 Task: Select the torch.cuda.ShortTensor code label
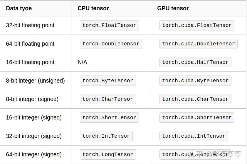click(x=197, y=117)
